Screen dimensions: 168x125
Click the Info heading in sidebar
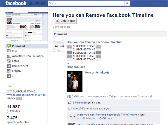[9, 86]
